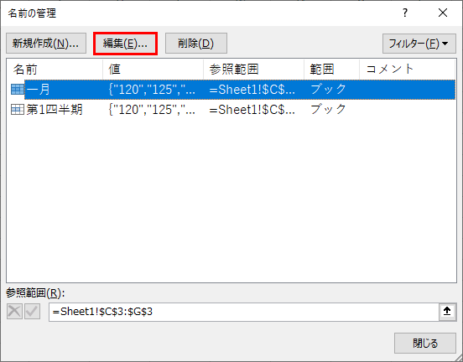Click the 閉じる button
This screenshot has height=362, width=463.
click(425, 343)
